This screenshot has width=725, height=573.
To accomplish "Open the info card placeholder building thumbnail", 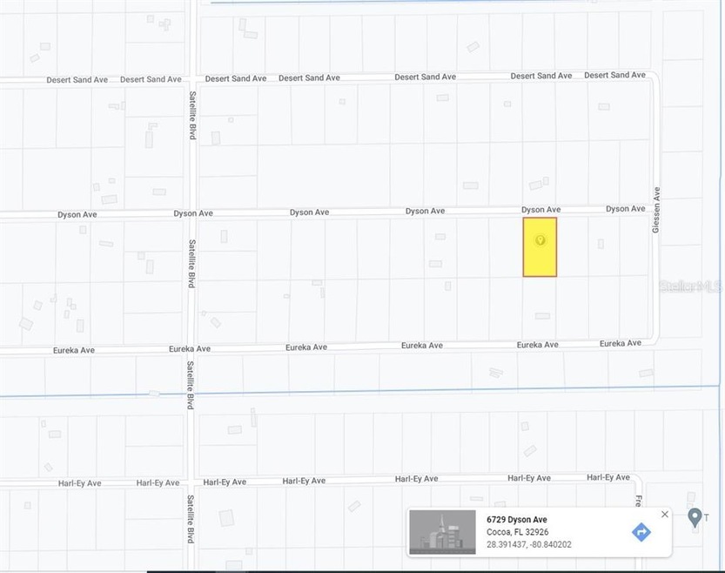I will coord(442,532).
